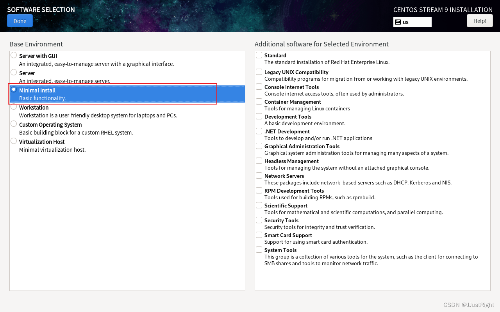The width and height of the screenshot is (500, 312).
Task: Click the 'Virtualization Host' title text
Action: tap(42, 142)
